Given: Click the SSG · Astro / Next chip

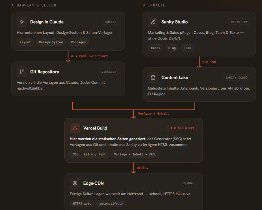Looking at the screenshot, I should click(89, 154).
